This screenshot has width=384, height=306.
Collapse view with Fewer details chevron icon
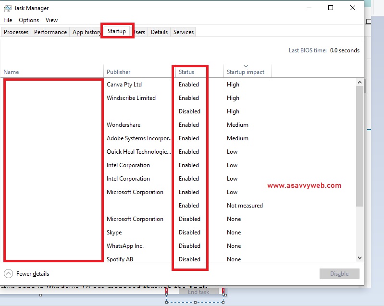coord(8,274)
